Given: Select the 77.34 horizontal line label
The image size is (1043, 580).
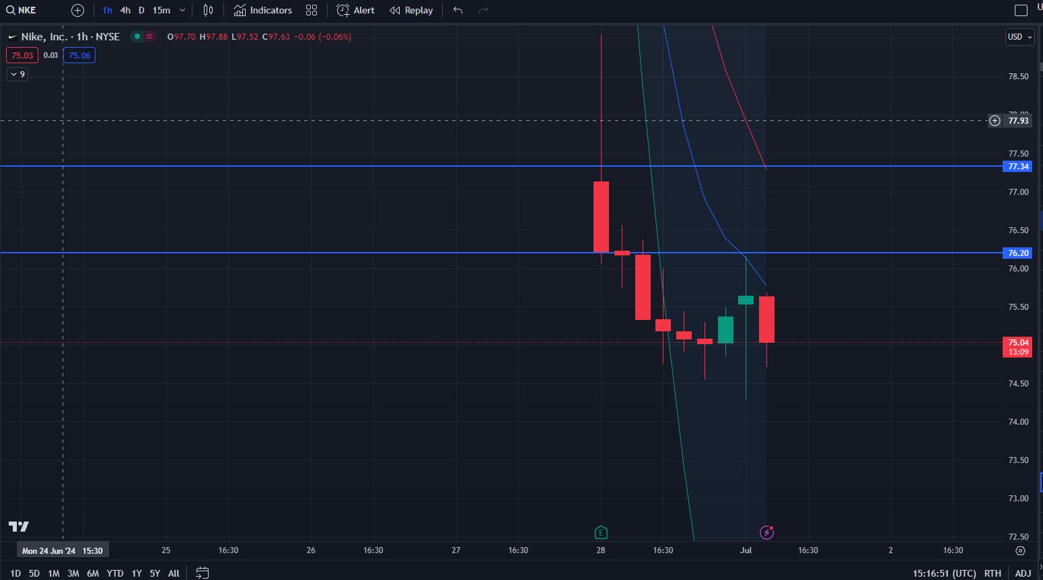Looking at the screenshot, I should point(1018,166).
